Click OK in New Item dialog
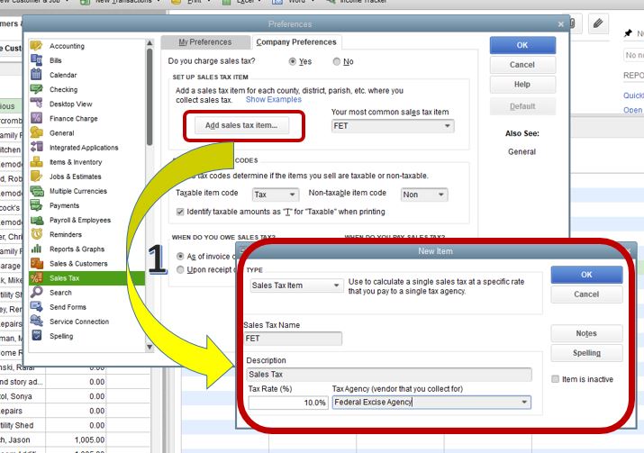The image size is (644, 453). pyautogui.click(x=586, y=275)
